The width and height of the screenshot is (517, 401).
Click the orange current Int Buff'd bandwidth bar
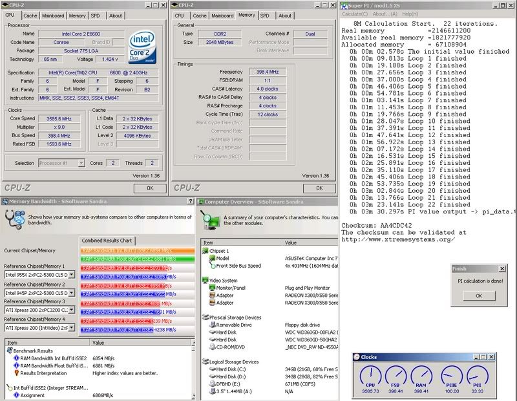click(137, 250)
